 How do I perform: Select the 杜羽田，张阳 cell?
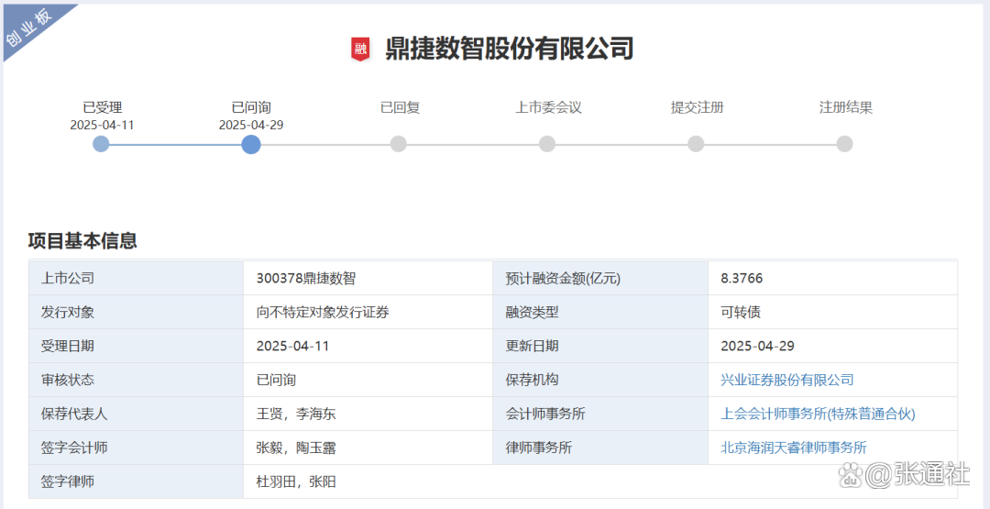(x=600, y=482)
